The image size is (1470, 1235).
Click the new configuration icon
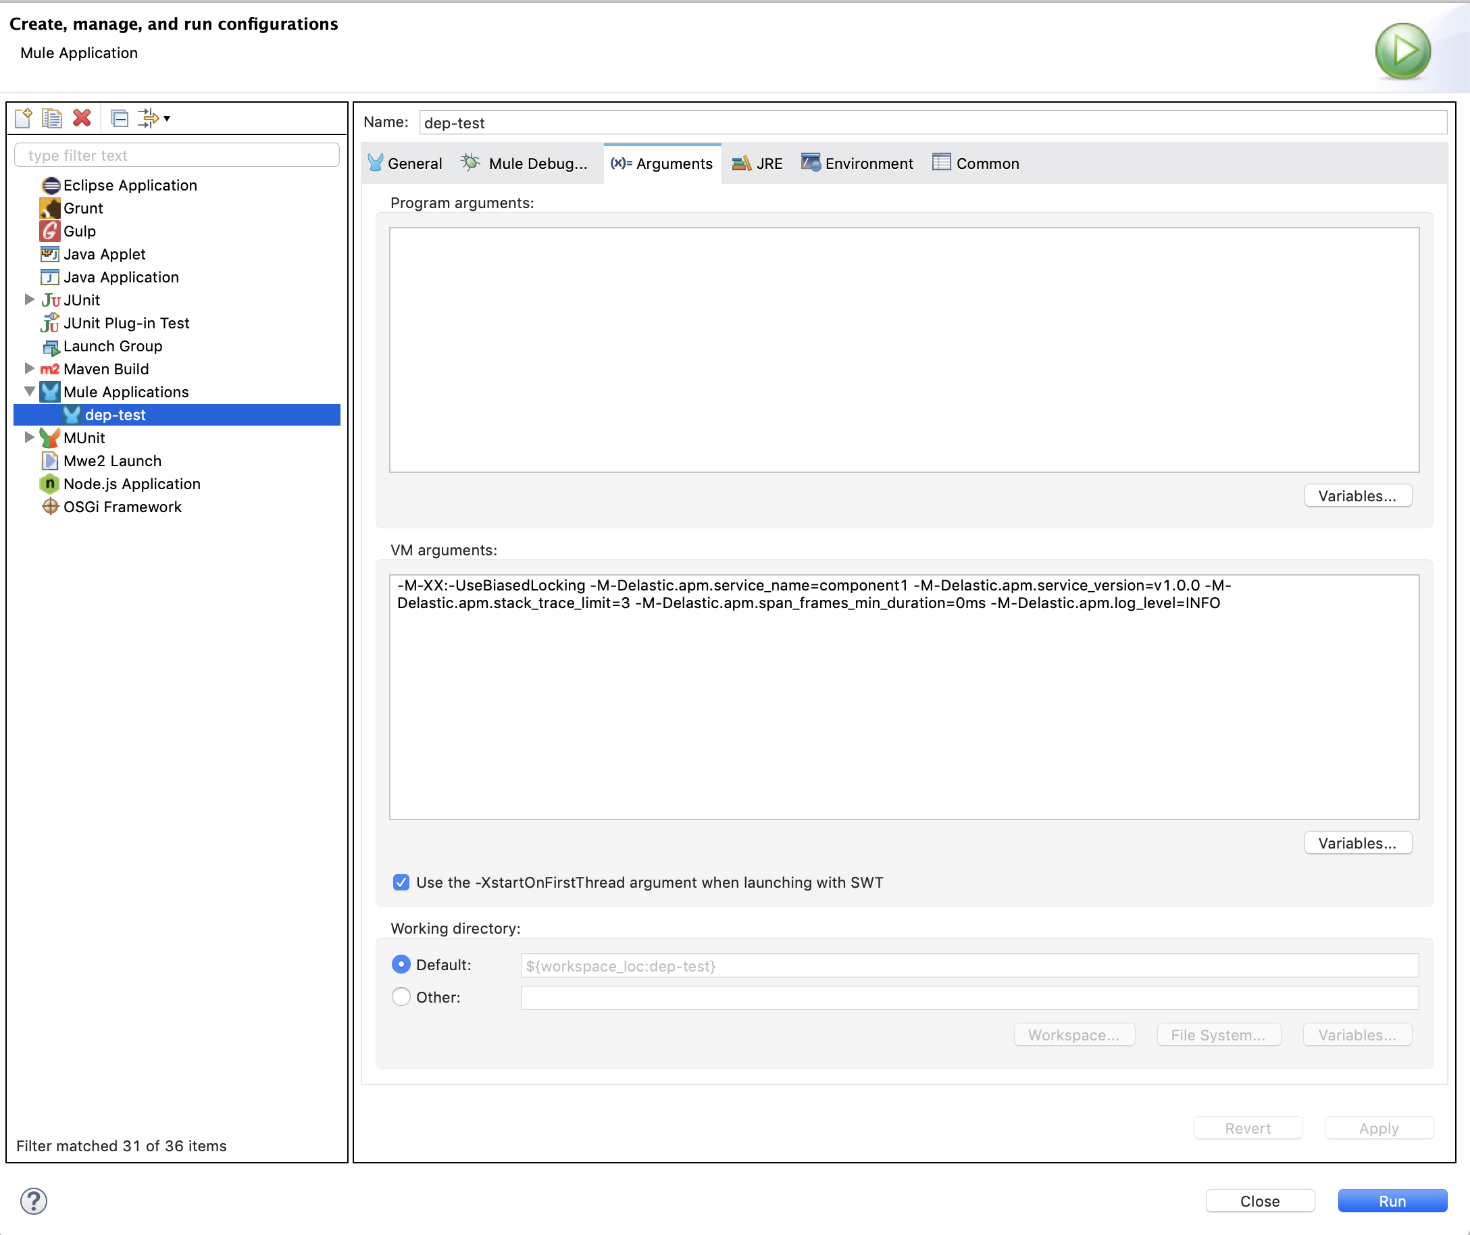click(26, 116)
